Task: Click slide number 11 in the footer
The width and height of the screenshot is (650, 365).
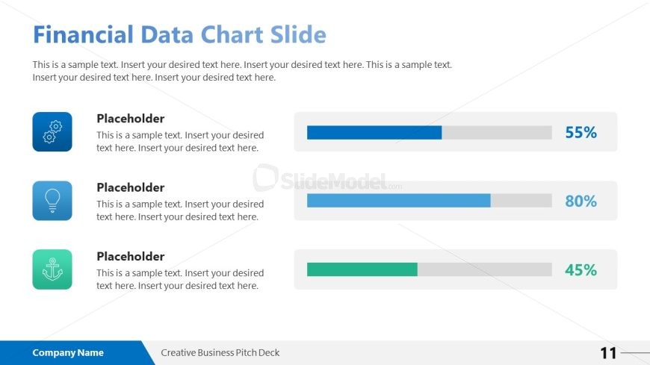Action: click(x=608, y=353)
